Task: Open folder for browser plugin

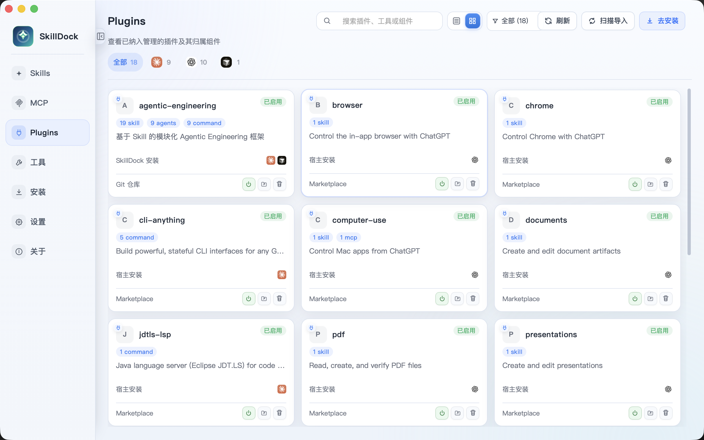Action: coord(458,184)
